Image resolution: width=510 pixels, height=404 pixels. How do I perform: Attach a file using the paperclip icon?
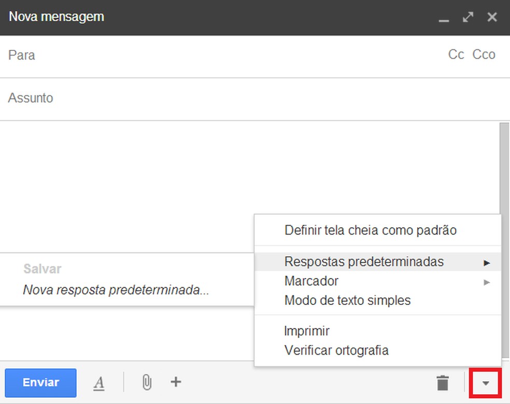pyautogui.click(x=146, y=382)
